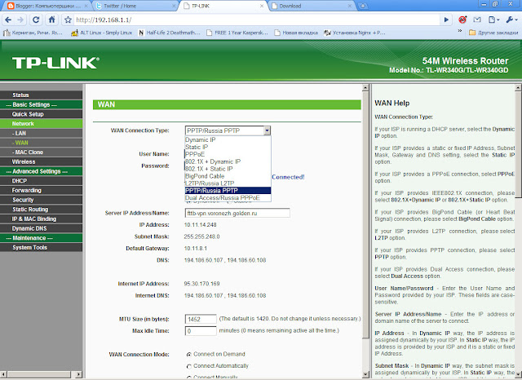This screenshot has width=522, height=380.
Task: Click WAN page scrollbar up arrow
Action: 365,88
